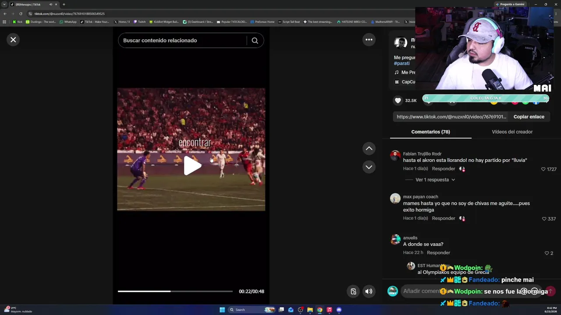Screen dimensions: 561x315
Task: Seek using the video progress bar
Action: click(x=175, y=291)
